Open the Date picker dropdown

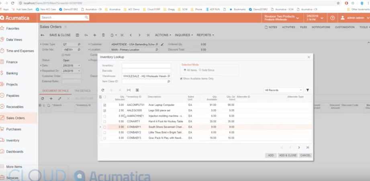79,65
